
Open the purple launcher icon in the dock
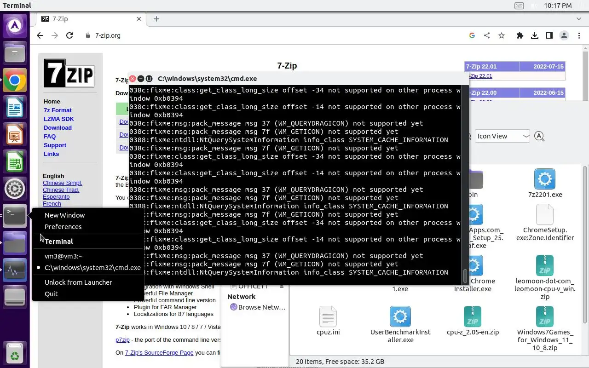tap(15, 26)
